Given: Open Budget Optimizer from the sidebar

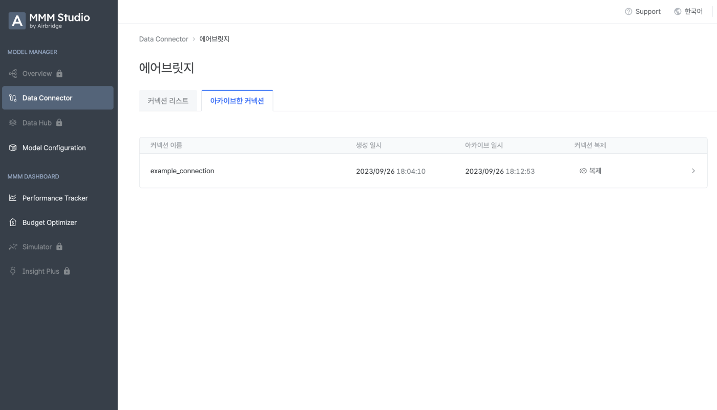Looking at the screenshot, I should (58, 222).
